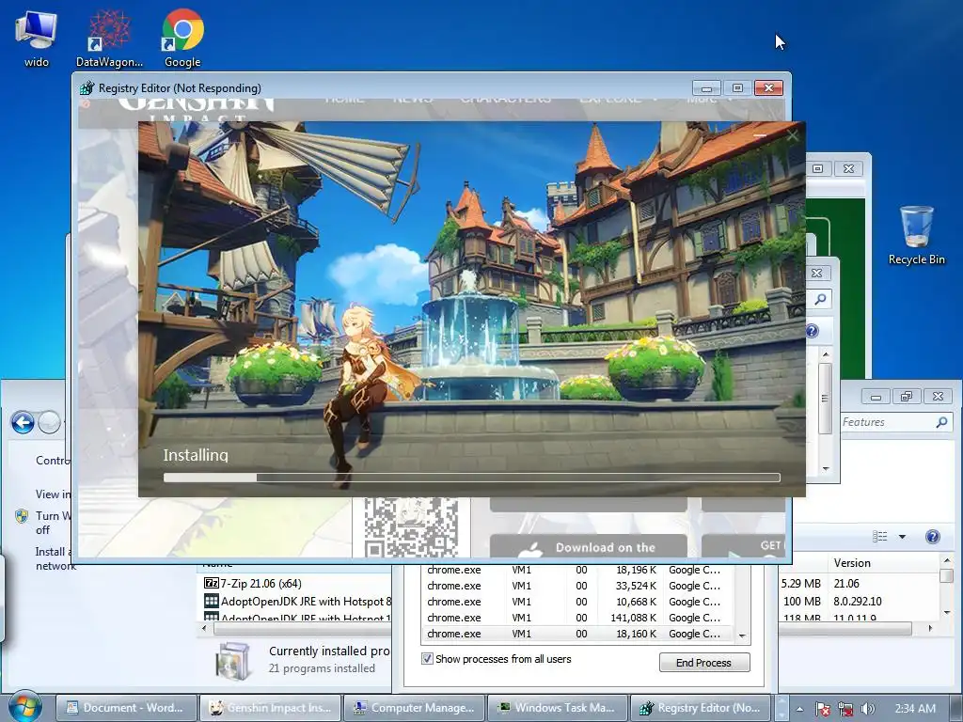Screen dimensions: 963x722
Task: Open the DataWagon desktop shortcut
Action: (109, 38)
